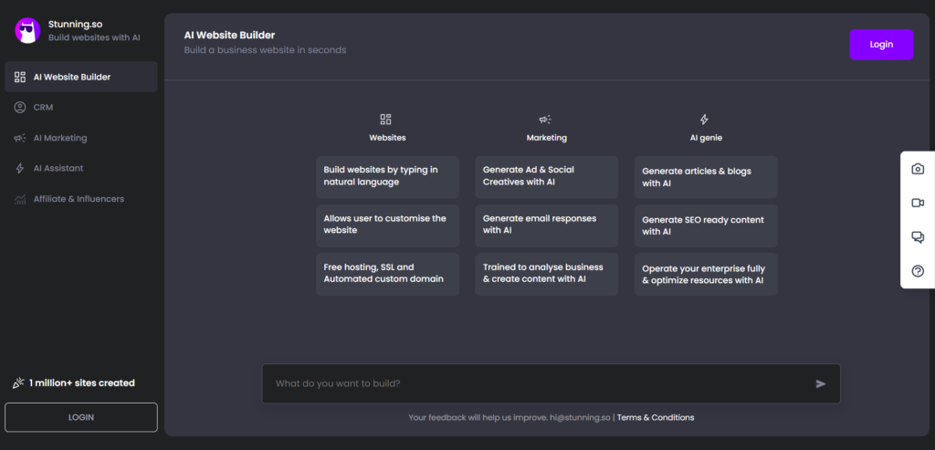Viewport: 935px width, 450px height.
Task: Choose "Generate SEO ready content with AI" card
Action: [x=706, y=225]
